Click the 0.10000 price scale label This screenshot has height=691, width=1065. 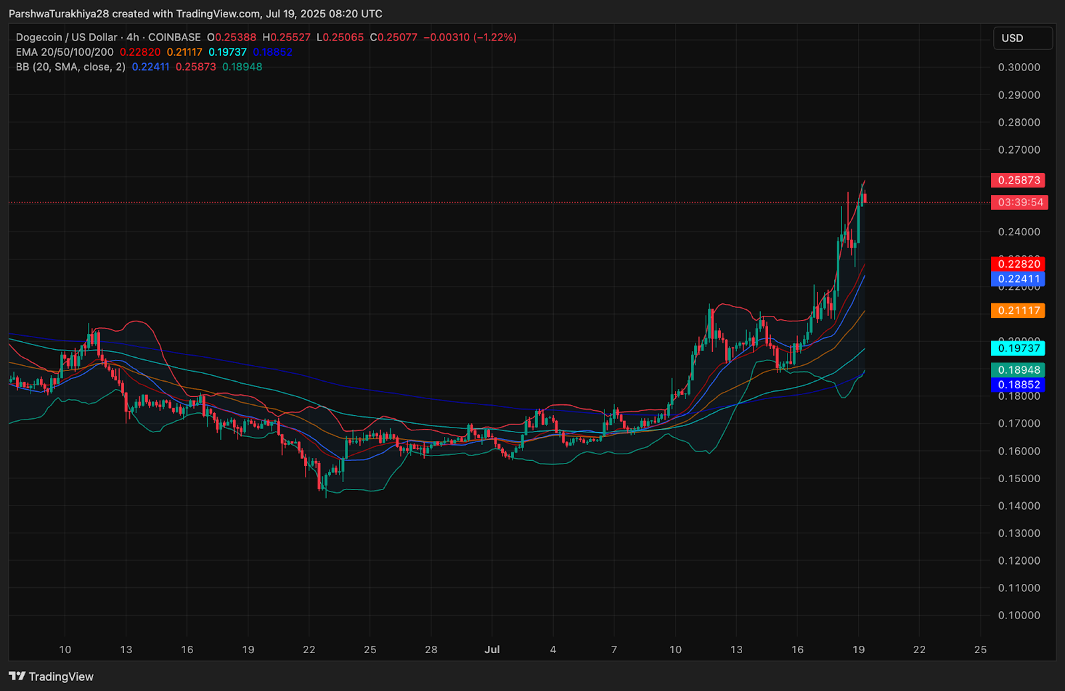point(1018,615)
